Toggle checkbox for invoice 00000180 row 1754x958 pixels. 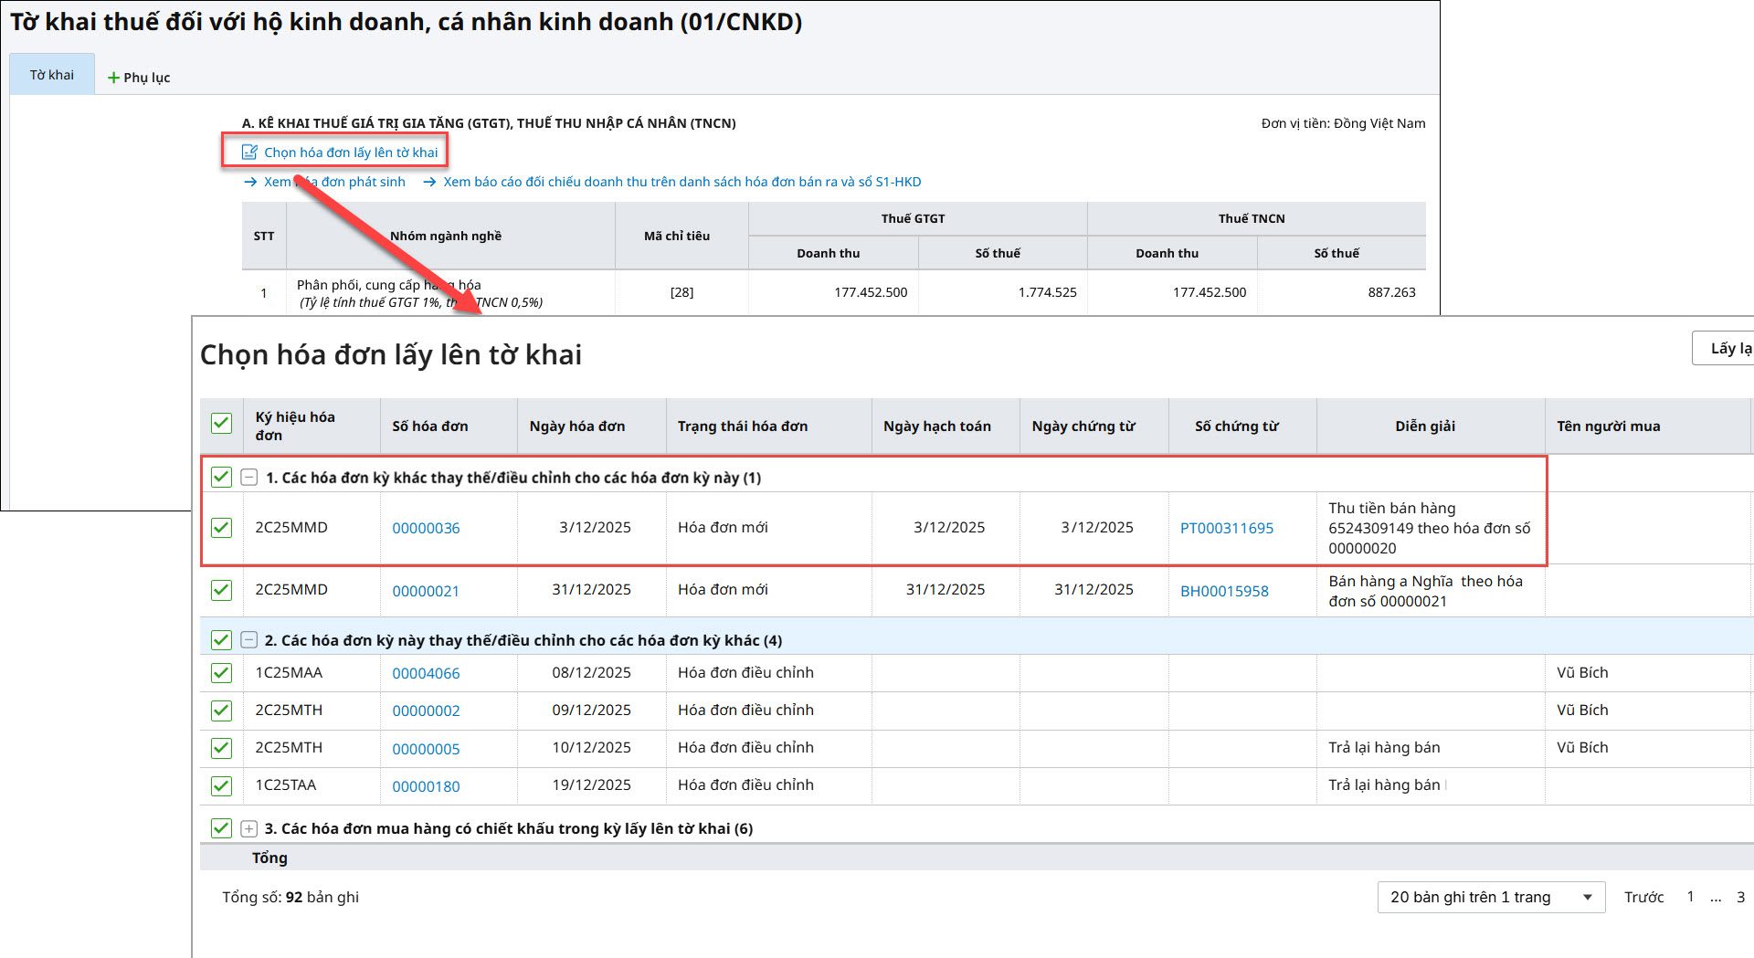point(221,785)
